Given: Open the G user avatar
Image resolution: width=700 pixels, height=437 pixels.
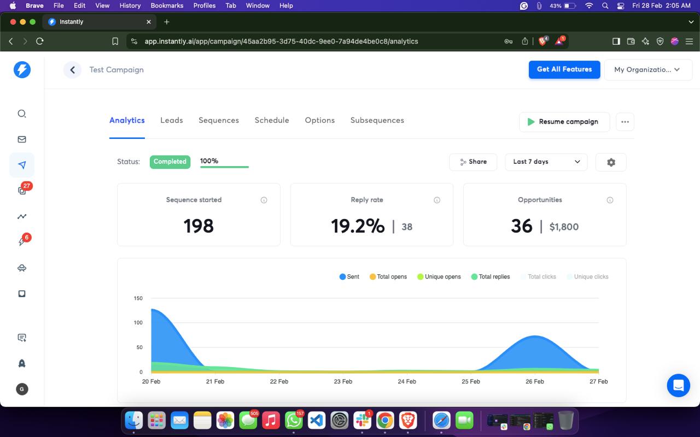Looking at the screenshot, I should (x=22, y=389).
